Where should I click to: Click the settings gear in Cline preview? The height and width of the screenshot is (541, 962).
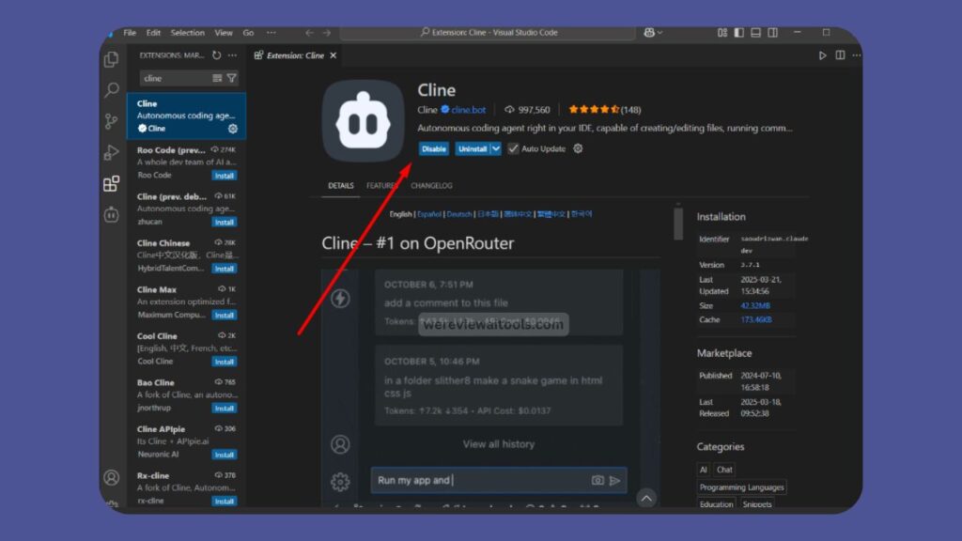click(340, 482)
